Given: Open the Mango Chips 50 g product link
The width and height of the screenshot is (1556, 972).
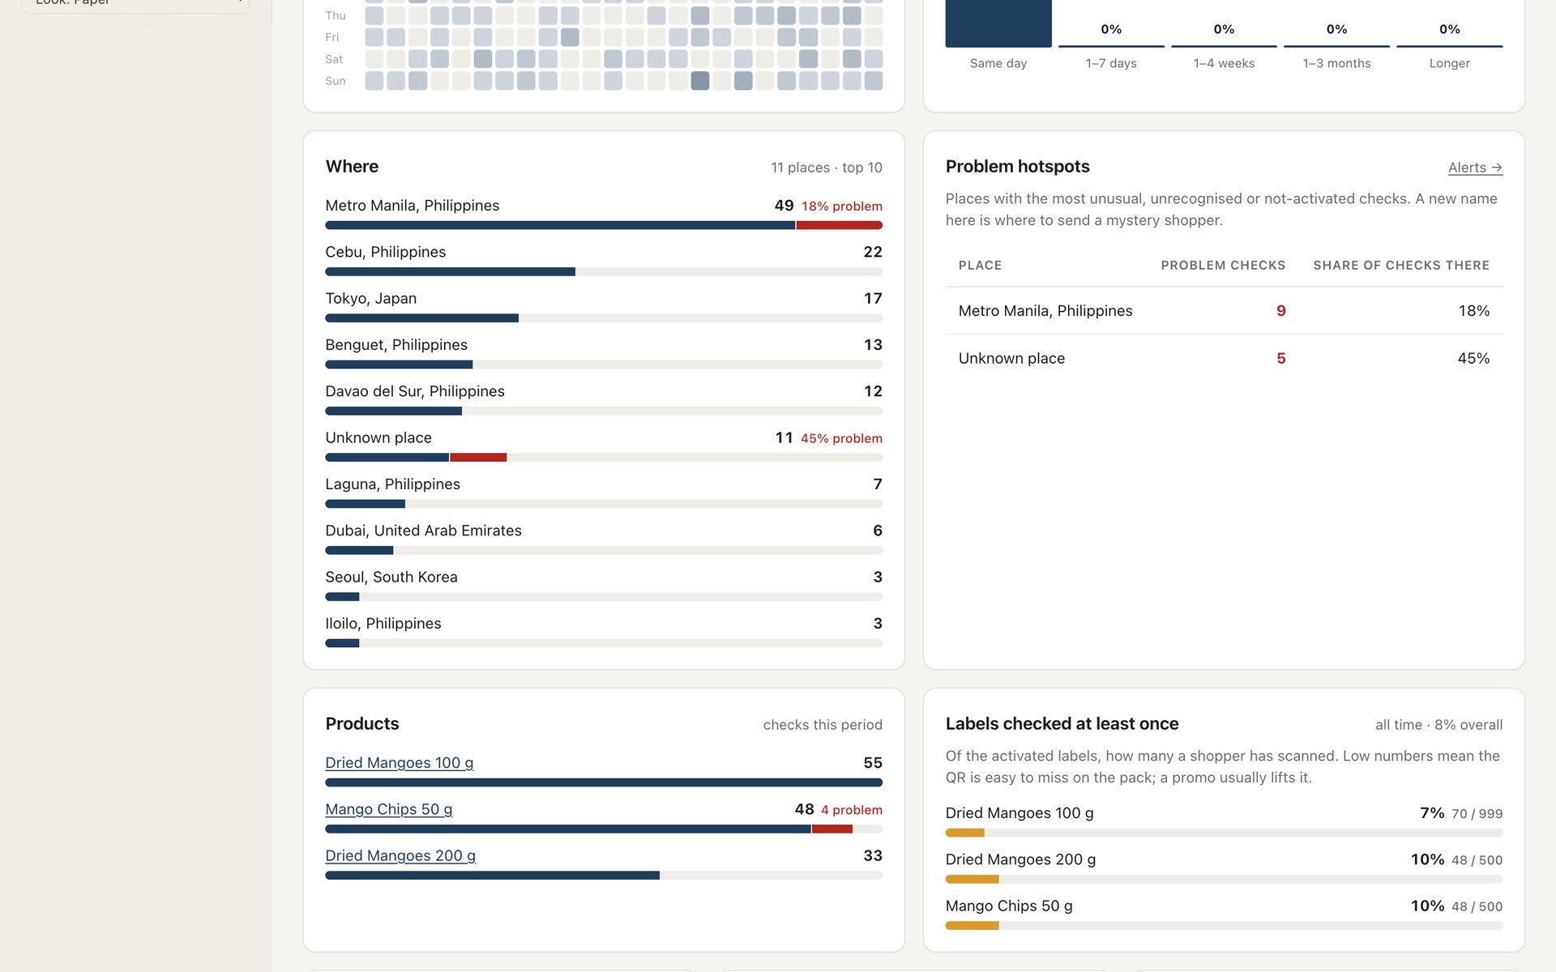Looking at the screenshot, I should tap(389, 809).
